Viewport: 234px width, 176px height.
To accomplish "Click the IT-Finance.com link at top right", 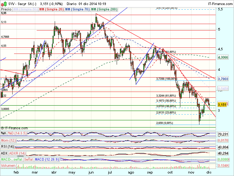I will click(x=220, y=3).
